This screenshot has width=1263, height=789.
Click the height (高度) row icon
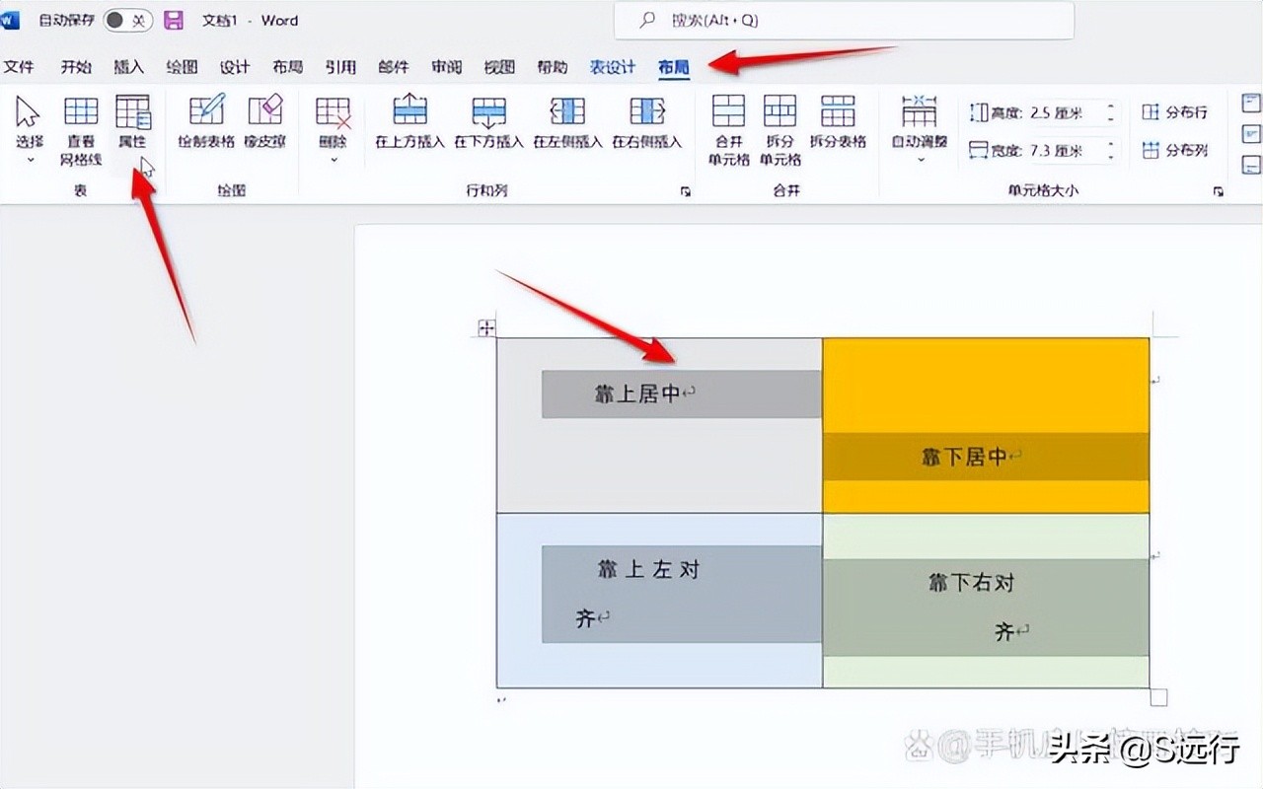coord(978,112)
